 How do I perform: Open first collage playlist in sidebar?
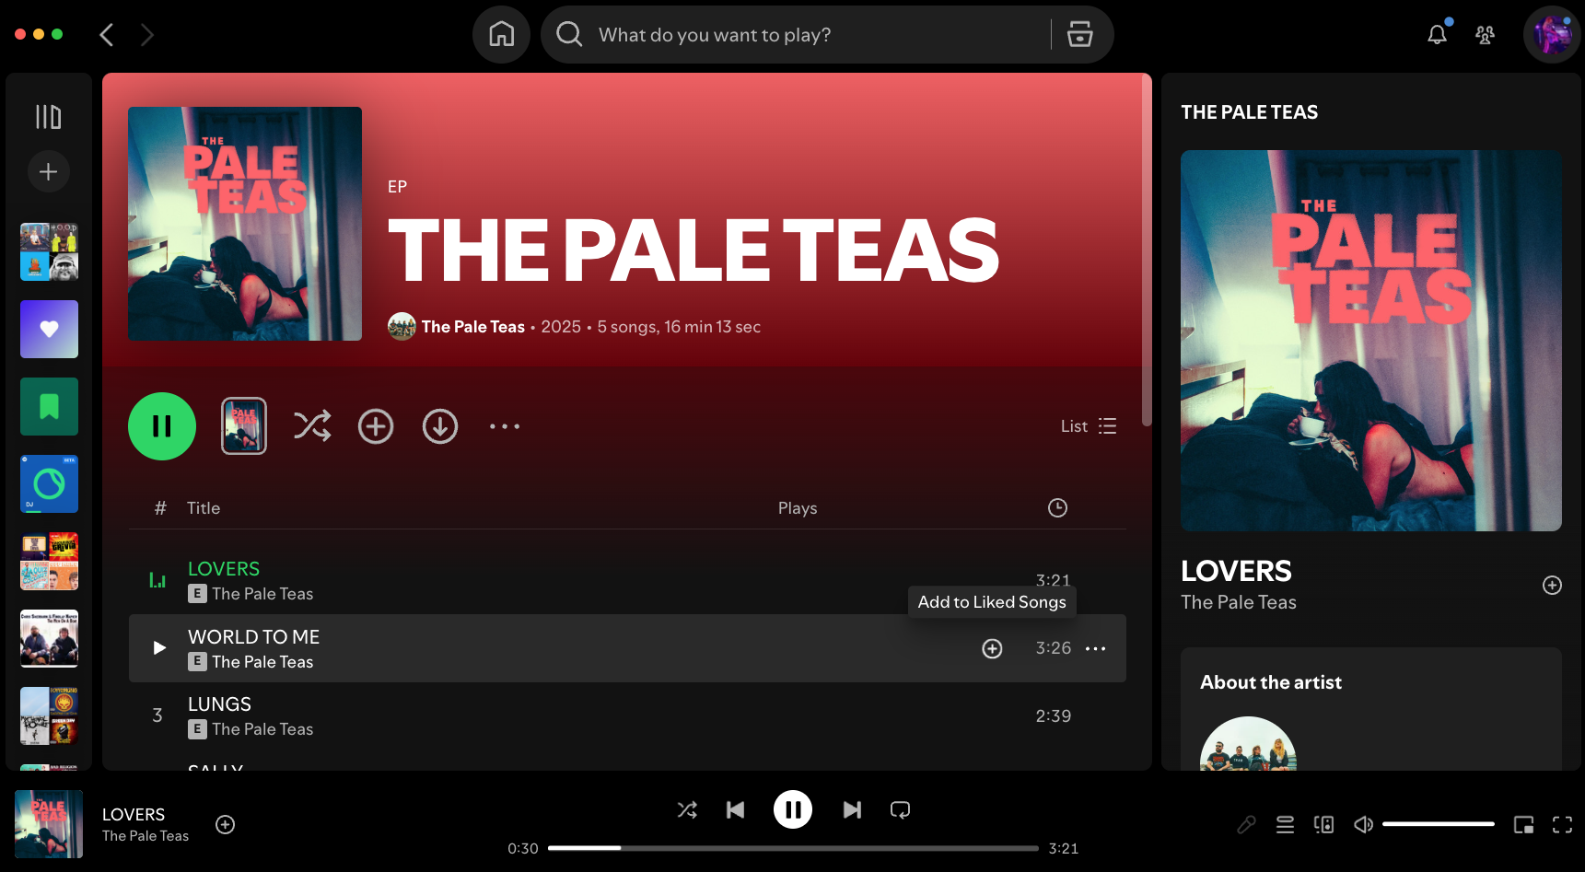[x=49, y=251]
